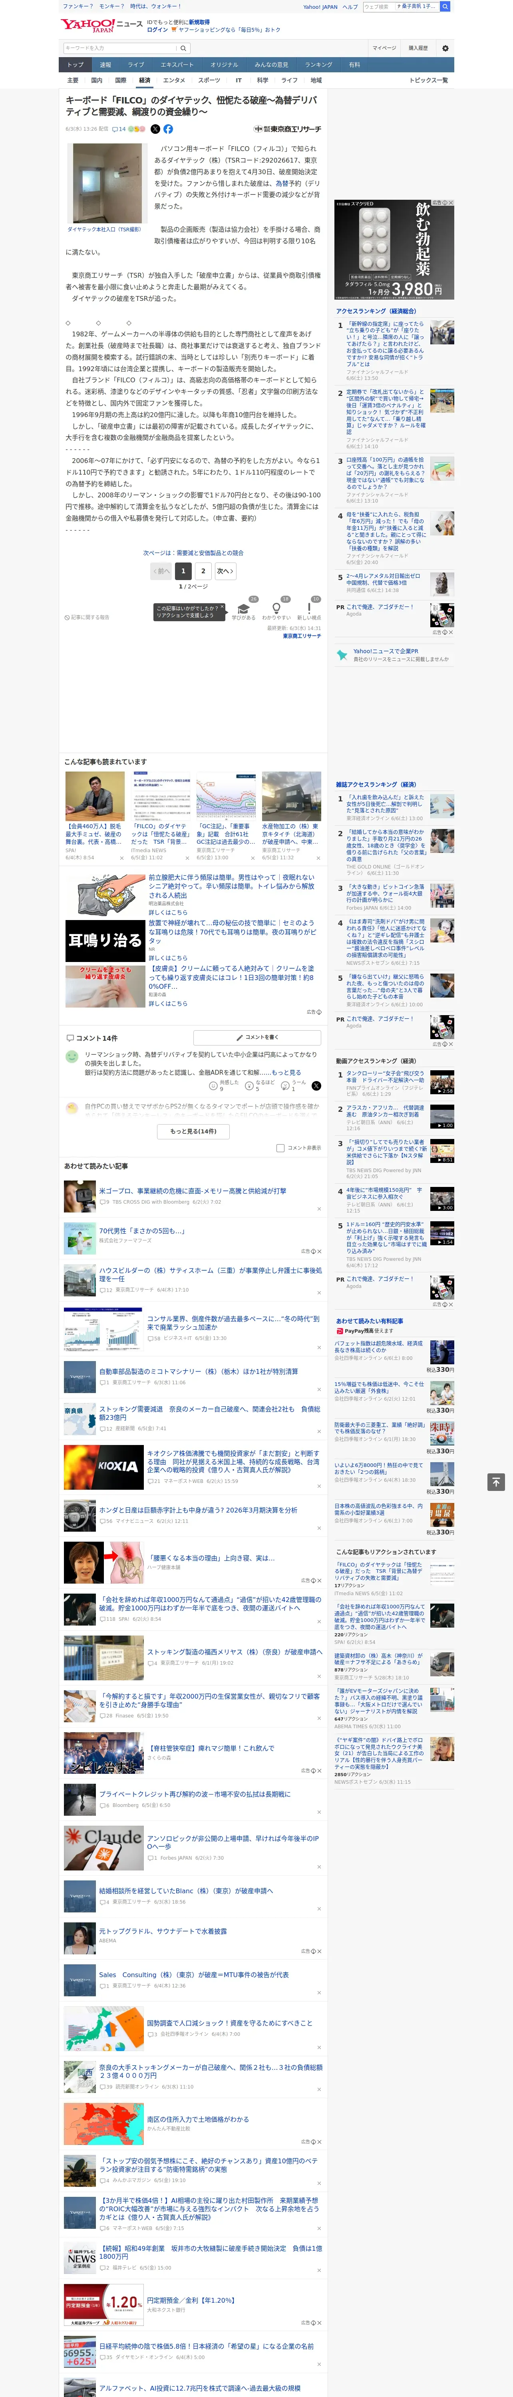Open ハウスビルダーのサティスホーム article link
This screenshot has height=2397, width=513.
click(211, 1274)
